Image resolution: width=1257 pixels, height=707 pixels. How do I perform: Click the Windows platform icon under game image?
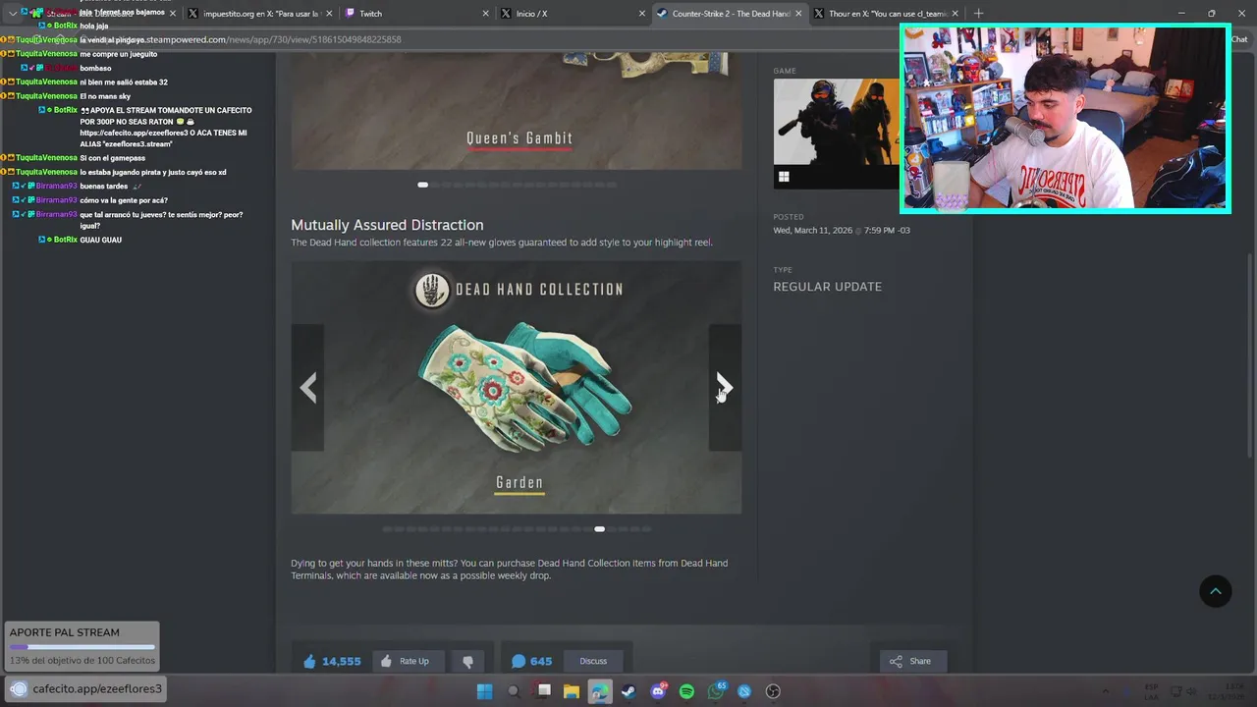point(784,177)
